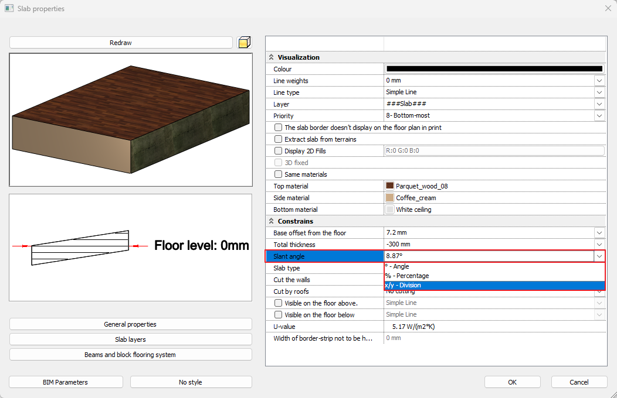
Task: Open floor below Simple Line dropdown
Action: [x=599, y=315]
